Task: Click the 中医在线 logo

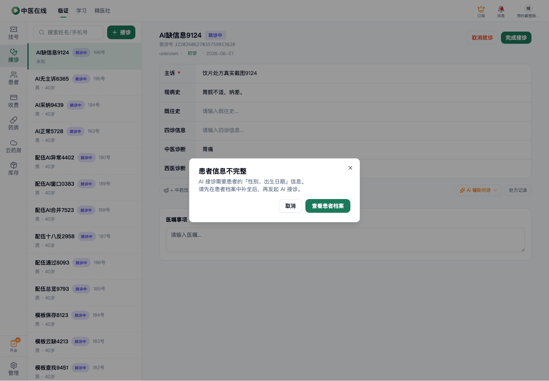Action: coord(29,11)
